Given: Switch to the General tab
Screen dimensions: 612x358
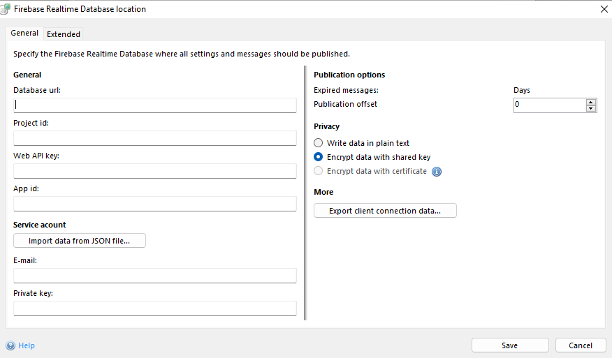Looking at the screenshot, I should 24,33.
